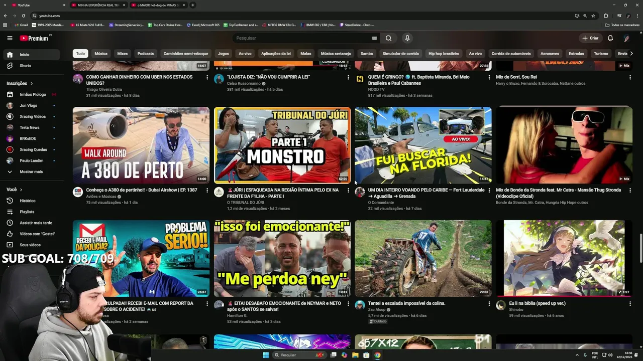Viewport: 643px width, 361px height.
Task: Open options for Mix de Bonde da Stronda
Action: (x=630, y=191)
